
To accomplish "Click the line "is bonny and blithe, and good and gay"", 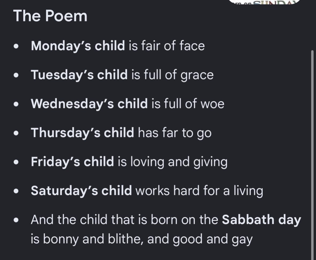I will click(x=142, y=239).
